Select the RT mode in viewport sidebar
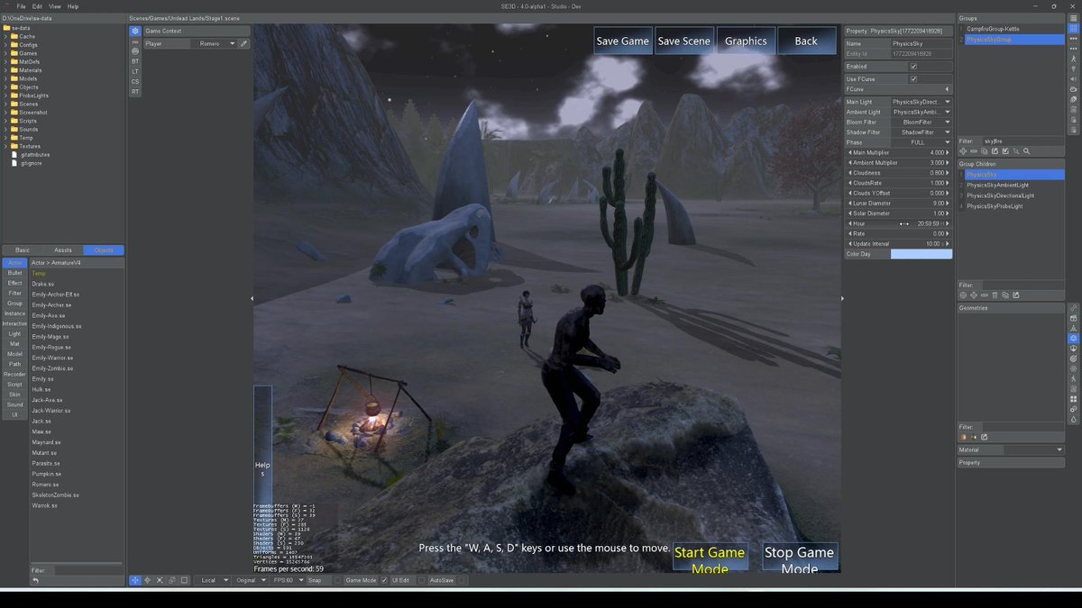This screenshot has height=608, width=1082. point(135,92)
